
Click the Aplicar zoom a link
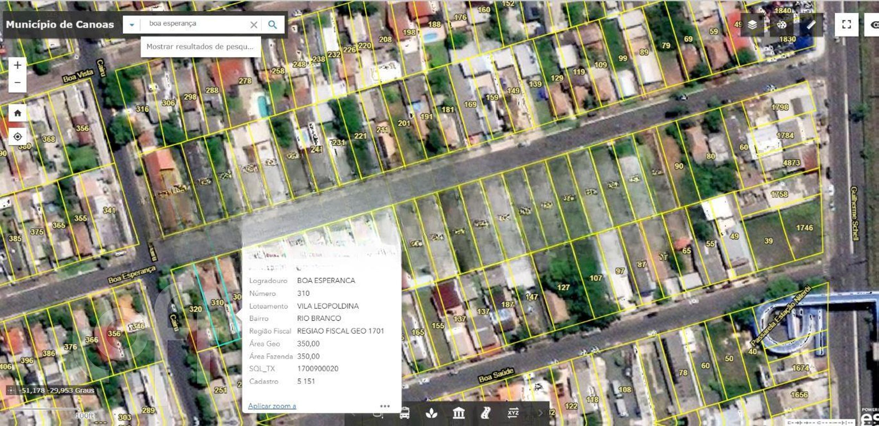tap(272, 406)
